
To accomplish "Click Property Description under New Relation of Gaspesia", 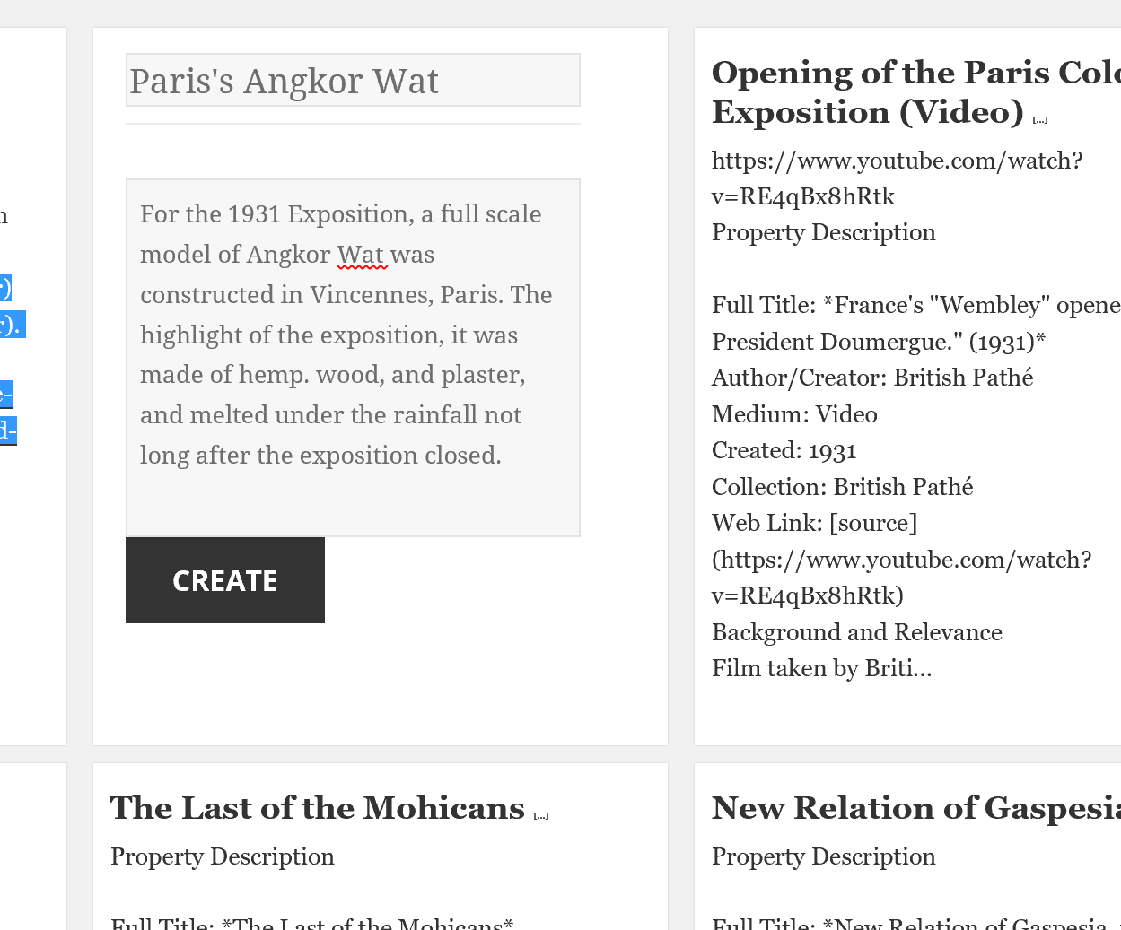I will pos(823,856).
